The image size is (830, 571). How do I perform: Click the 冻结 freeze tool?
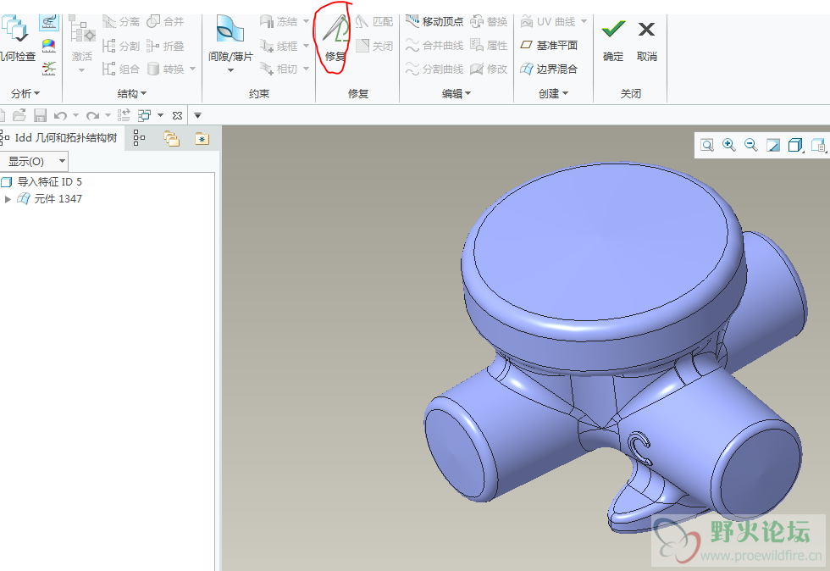pos(279,22)
